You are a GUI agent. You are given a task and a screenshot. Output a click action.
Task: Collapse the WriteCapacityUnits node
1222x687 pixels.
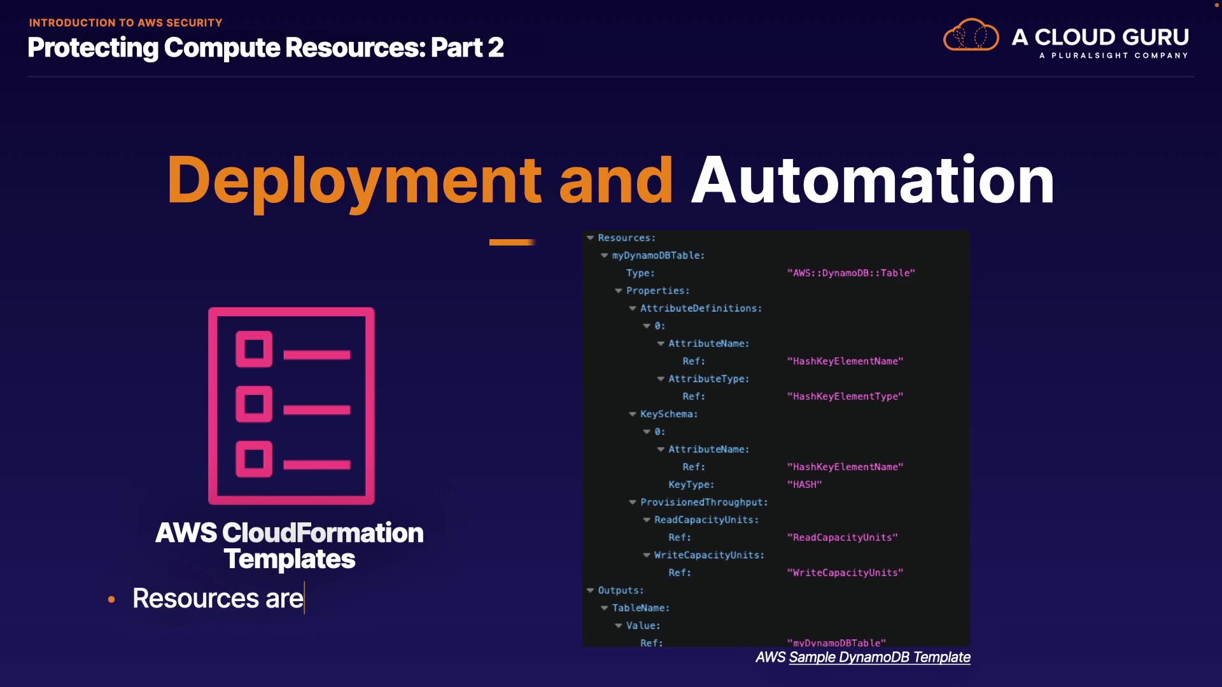tap(647, 555)
